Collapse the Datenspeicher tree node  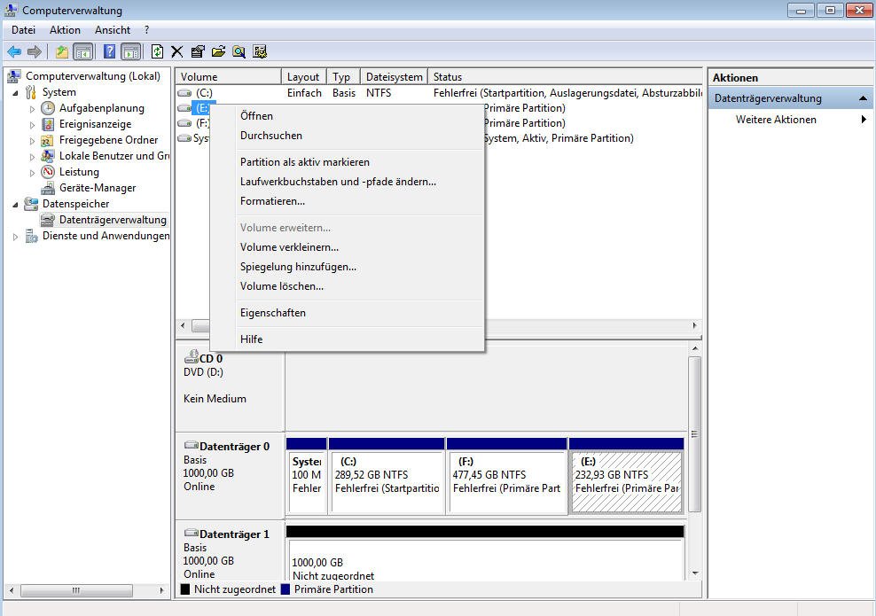15,205
